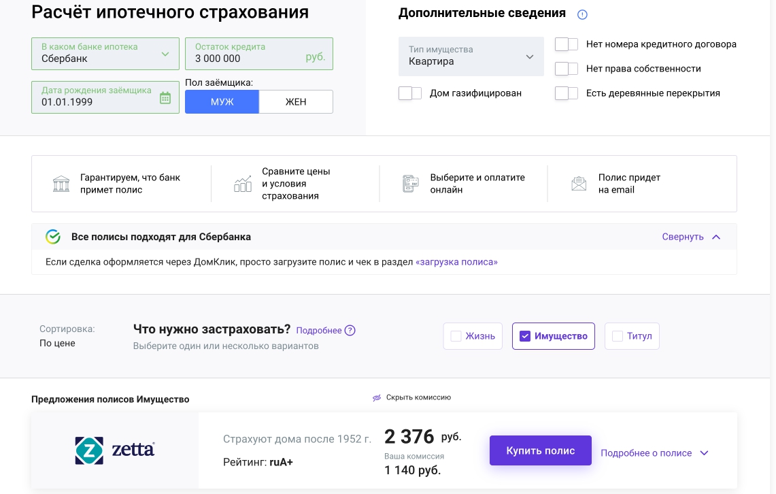Uncheck the Имущество insurance option
This screenshot has width=776, height=494.
click(554, 336)
